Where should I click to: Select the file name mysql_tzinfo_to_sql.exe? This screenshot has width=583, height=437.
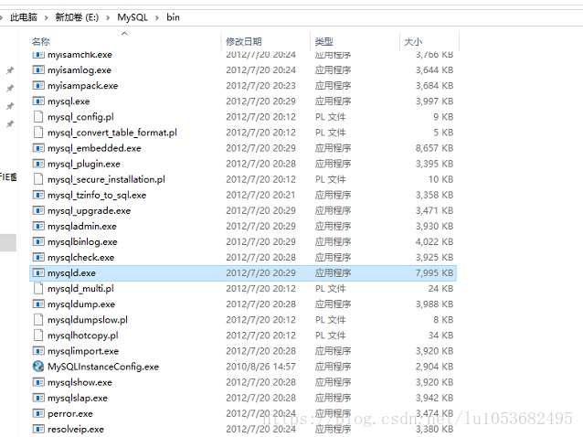click(97, 195)
